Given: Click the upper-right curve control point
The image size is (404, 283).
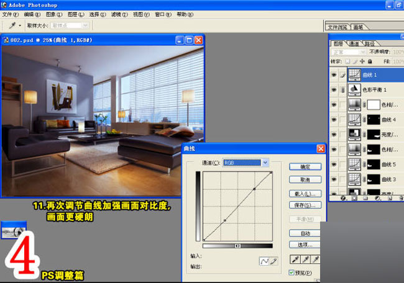Looking at the screenshot, I should point(254,189).
